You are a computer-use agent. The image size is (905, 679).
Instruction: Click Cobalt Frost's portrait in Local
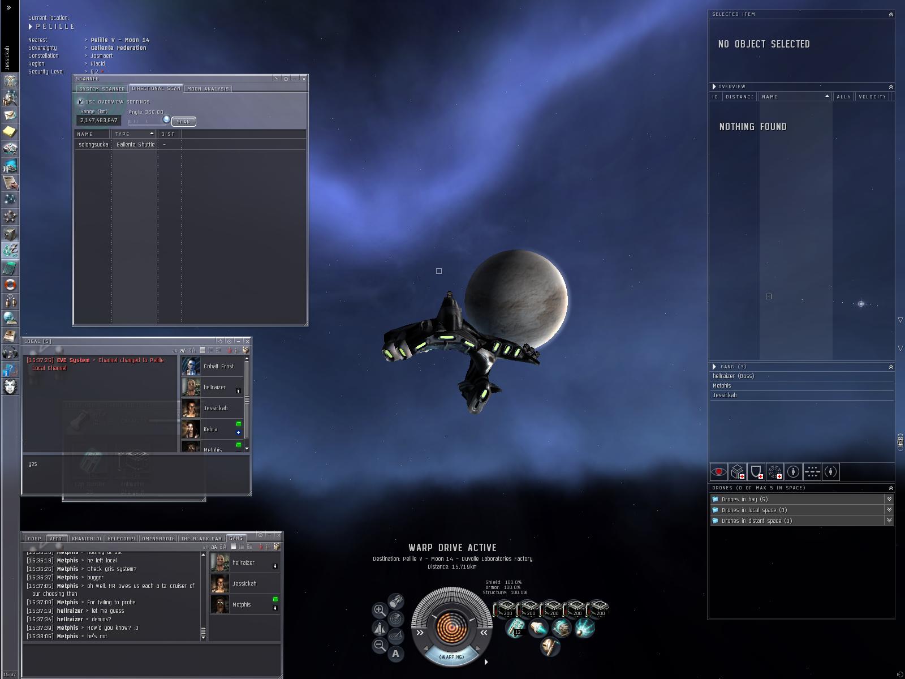pyautogui.click(x=191, y=366)
